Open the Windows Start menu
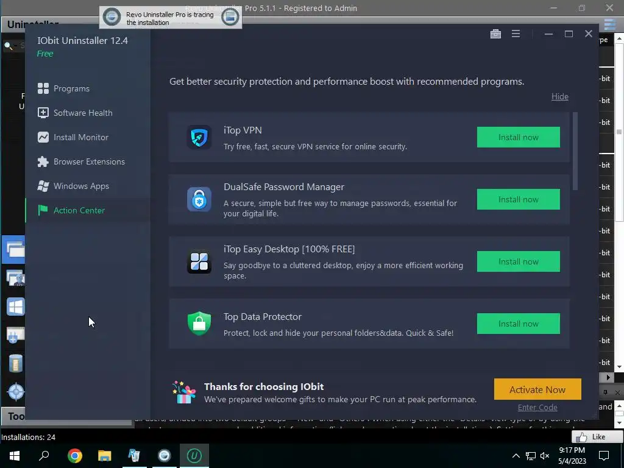The height and width of the screenshot is (468, 624). tap(15, 456)
